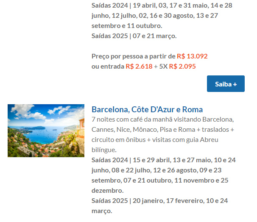Click the R$ 2.095 installment amount

pos(182,67)
